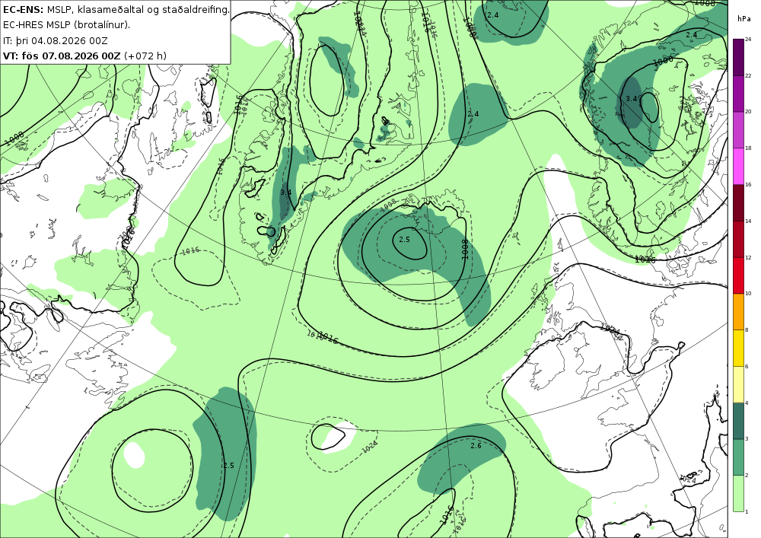761x538 pixels.
Task: Click the hPa unit label above legend
Action: [743, 19]
